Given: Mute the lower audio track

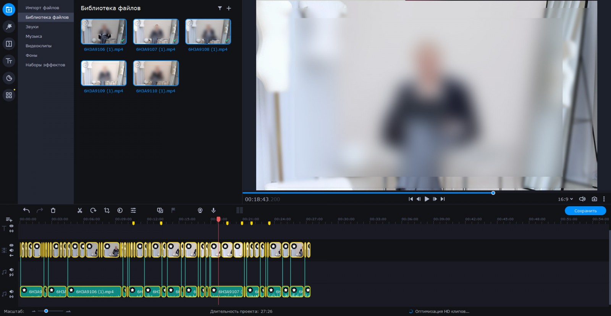Looking at the screenshot, I should point(11,292).
